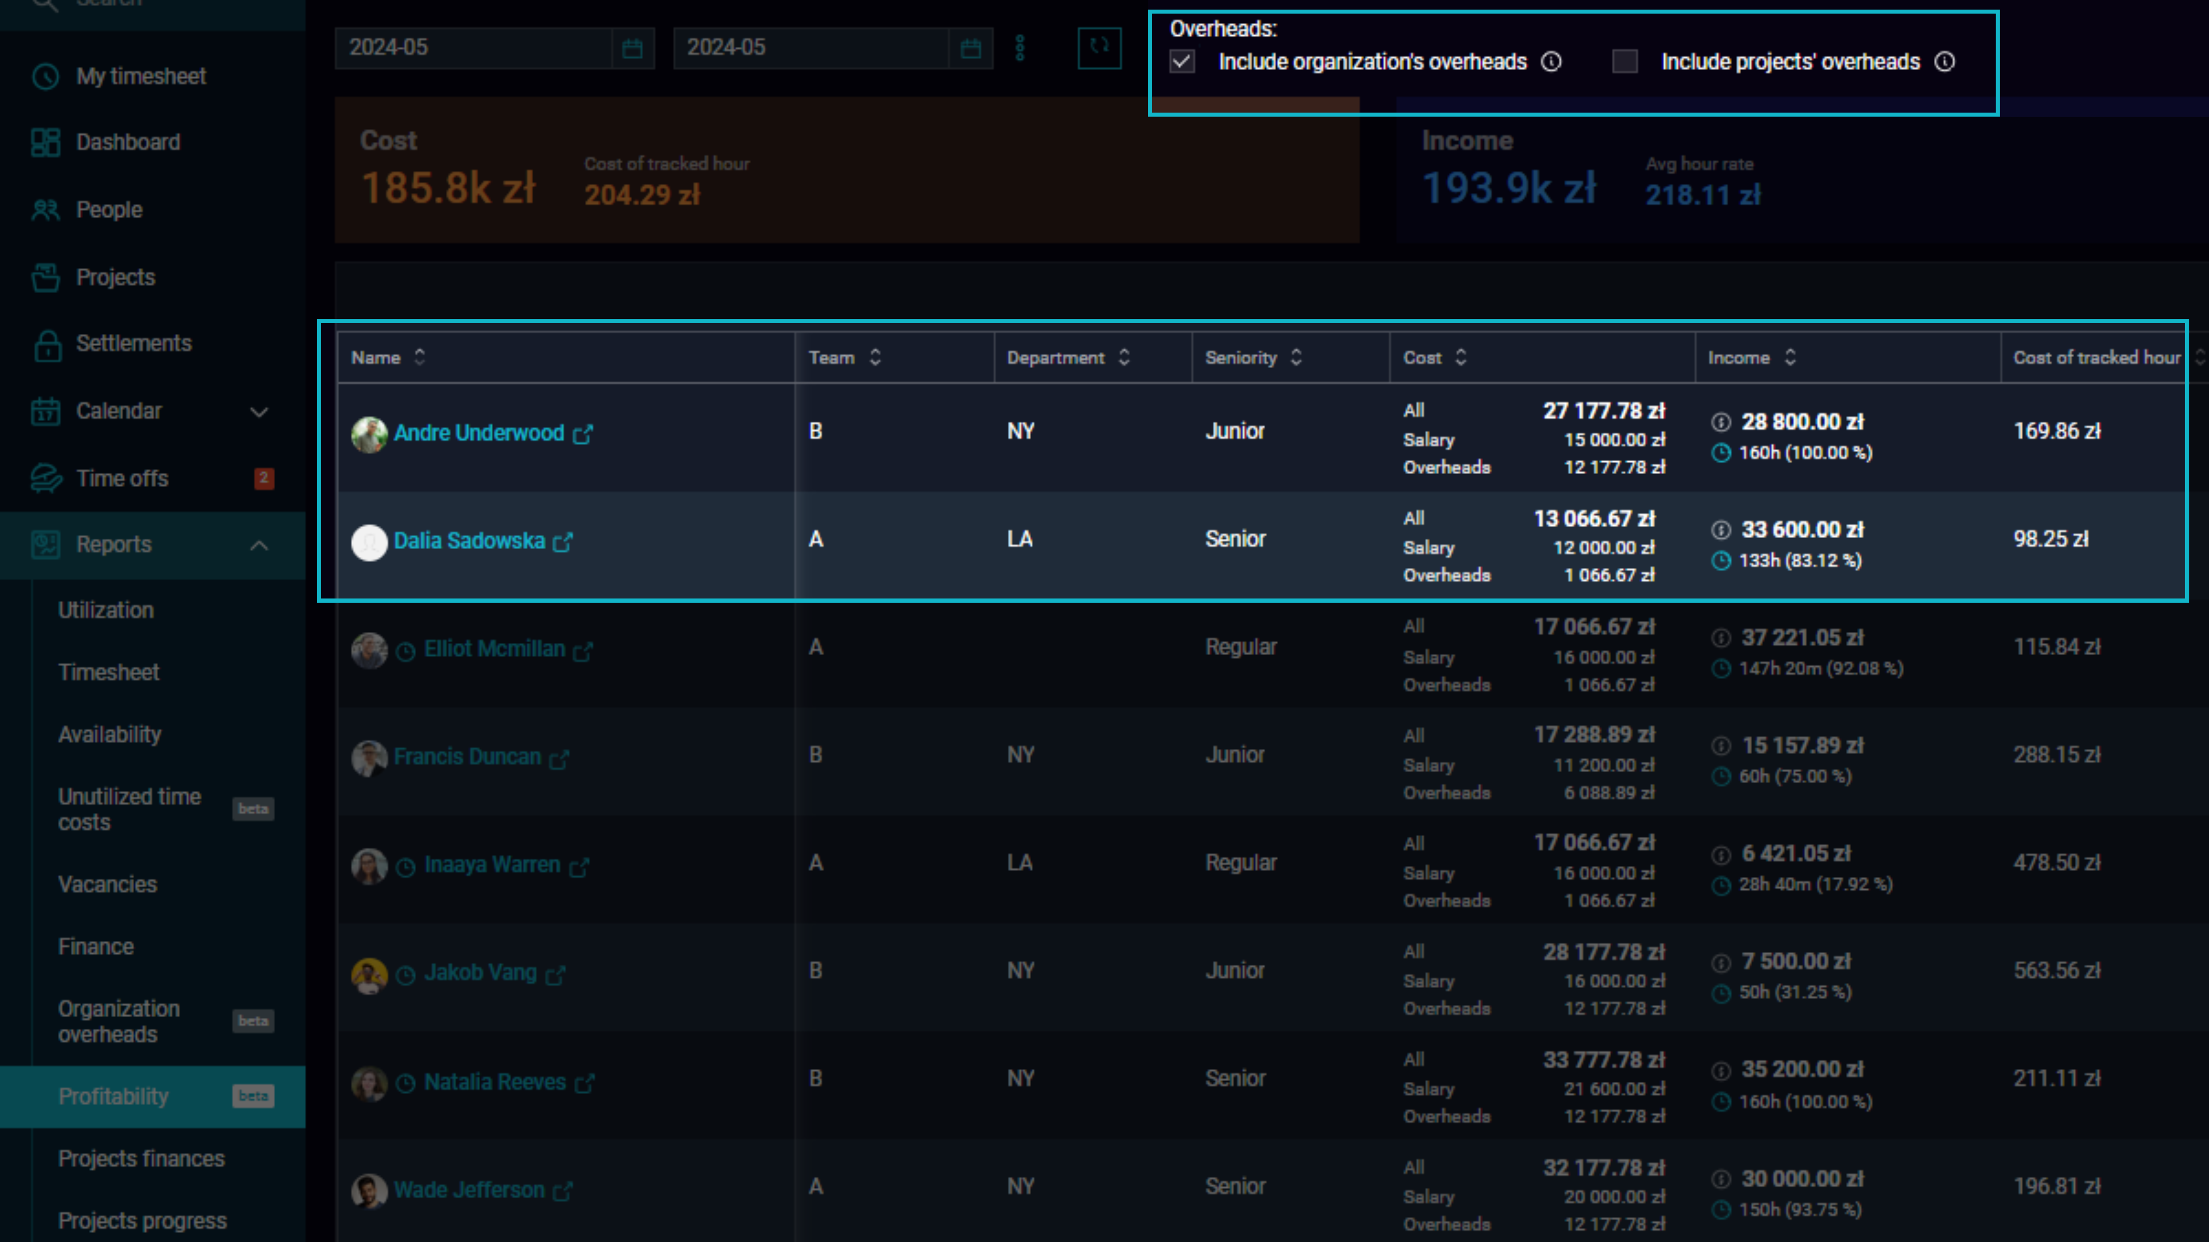Sort table by Income column

point(1752,358)
